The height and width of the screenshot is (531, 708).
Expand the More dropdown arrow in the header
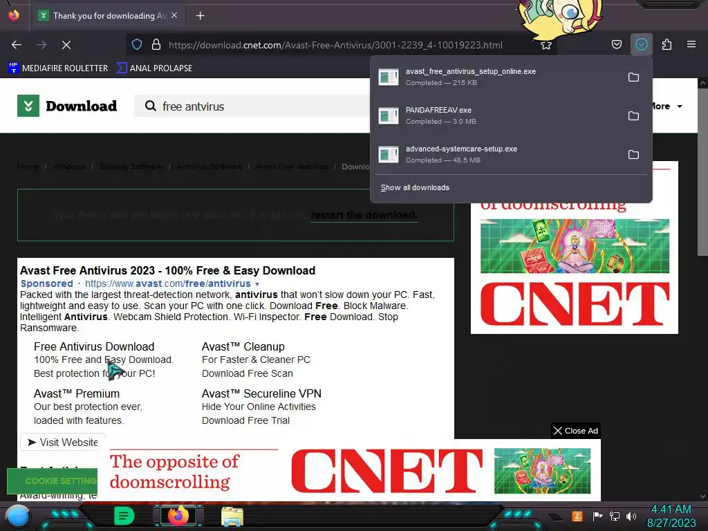point(680,106)
